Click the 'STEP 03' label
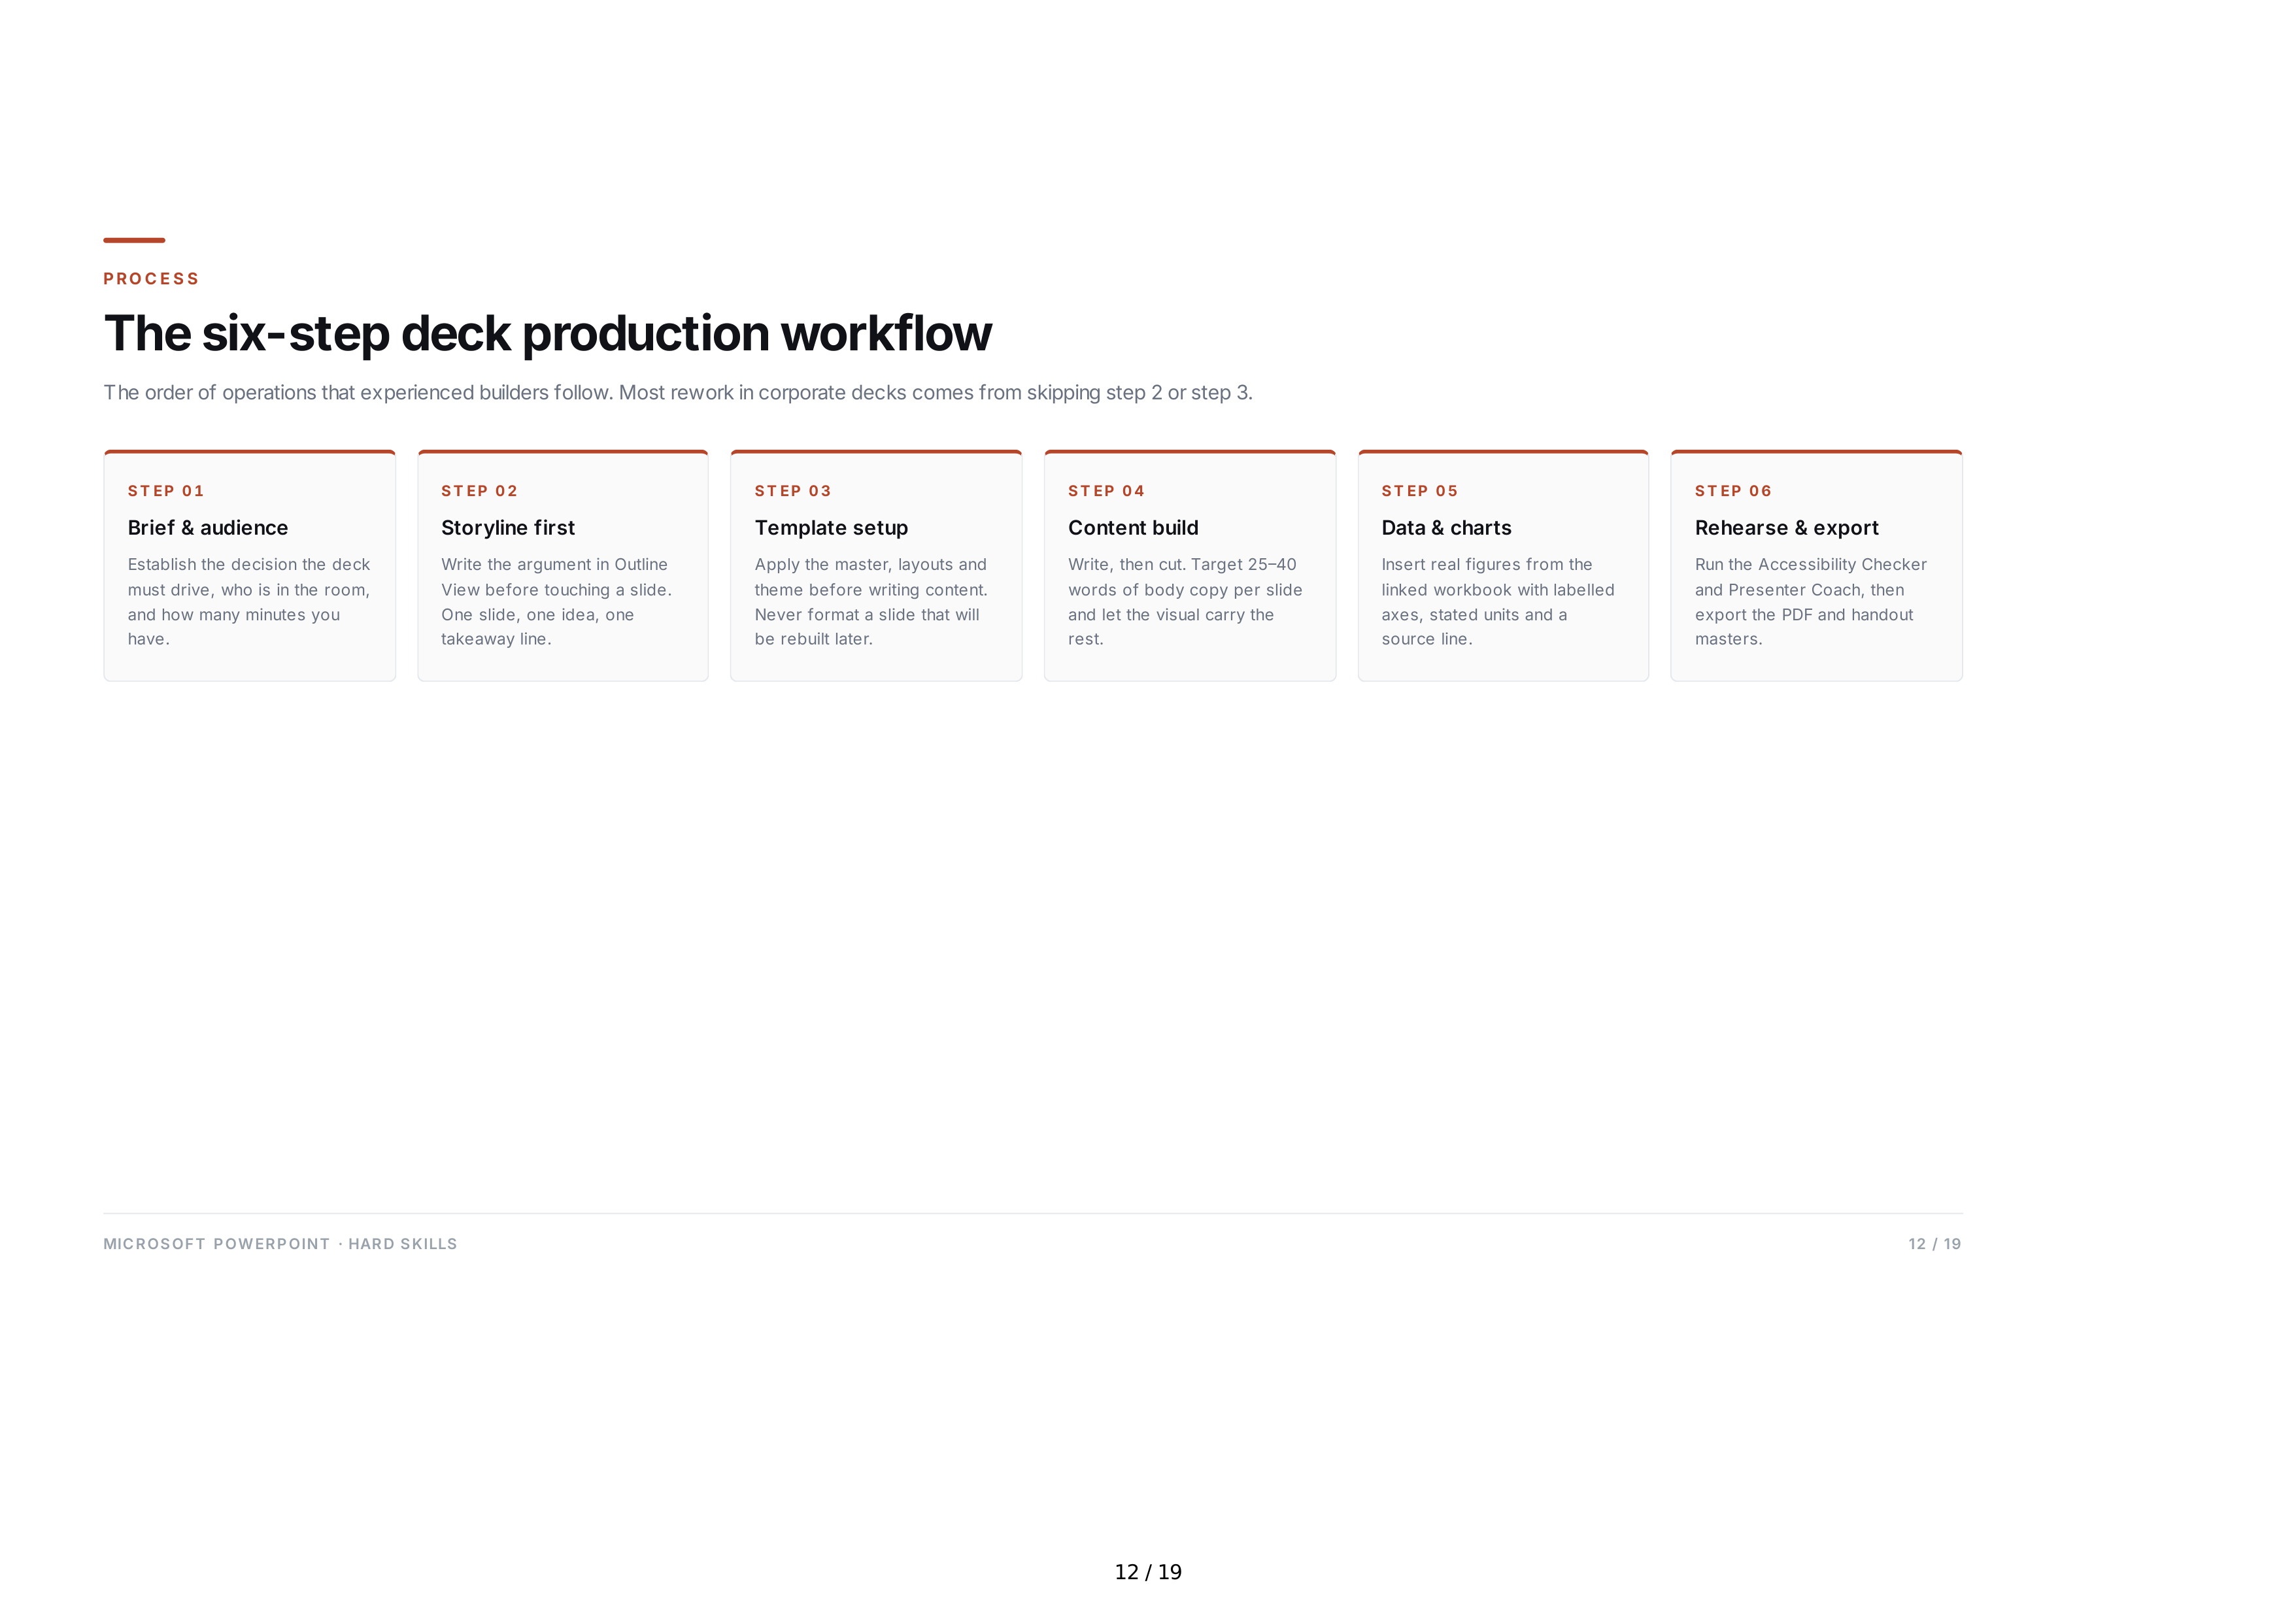The height and width of the screenshot is (1623, 2296). pos(793,491)
